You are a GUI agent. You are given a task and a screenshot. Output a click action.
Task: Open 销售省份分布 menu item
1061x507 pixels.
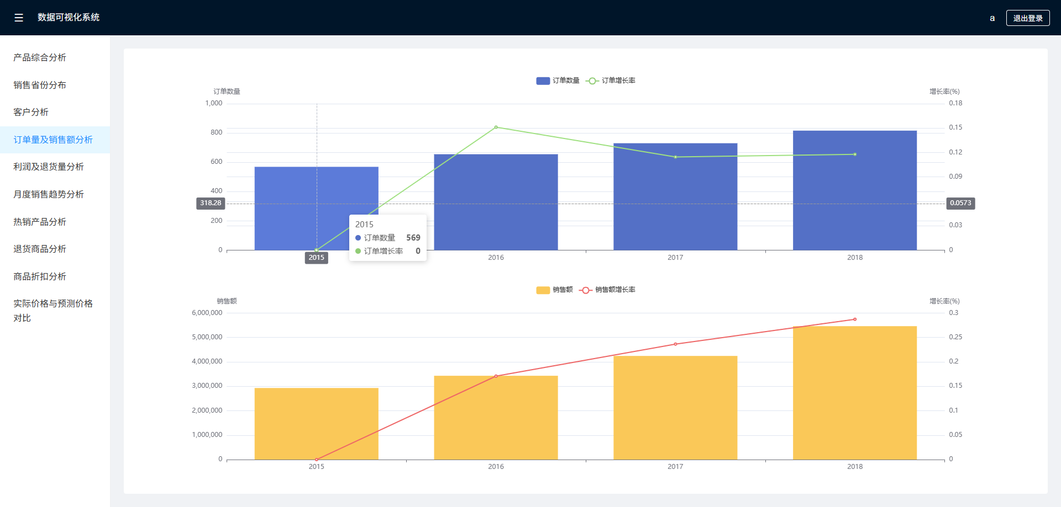[55, 85]
